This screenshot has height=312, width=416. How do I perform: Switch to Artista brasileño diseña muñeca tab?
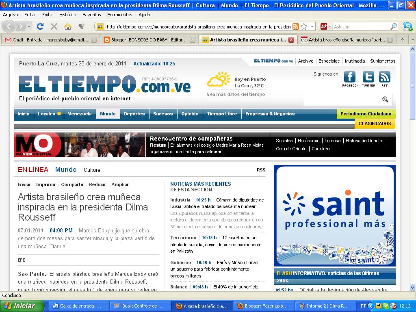click(347, 40)
